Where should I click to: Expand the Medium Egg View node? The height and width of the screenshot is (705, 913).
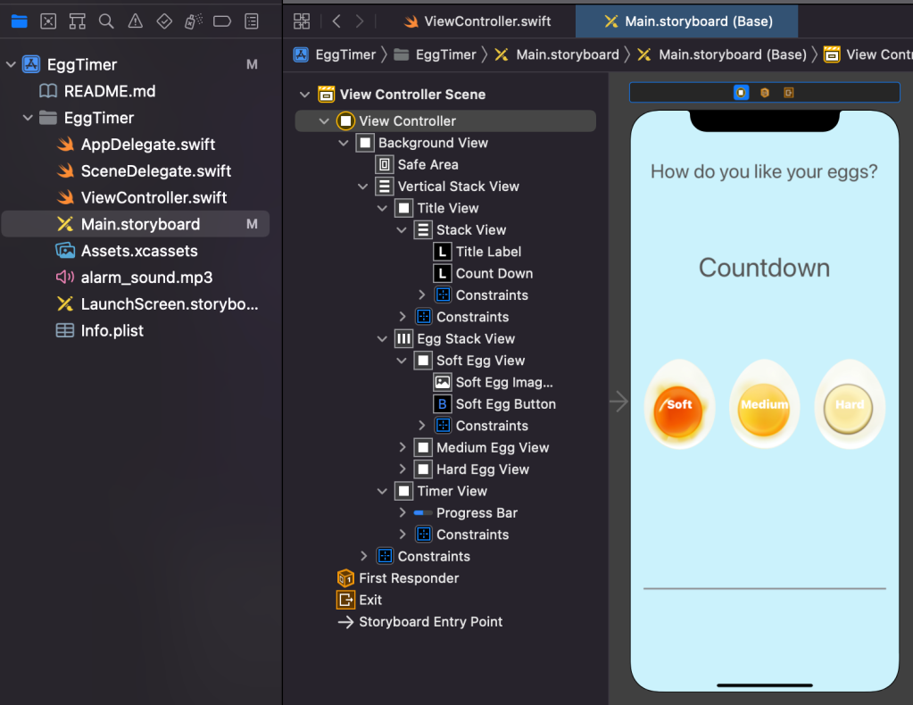(403, 448)
